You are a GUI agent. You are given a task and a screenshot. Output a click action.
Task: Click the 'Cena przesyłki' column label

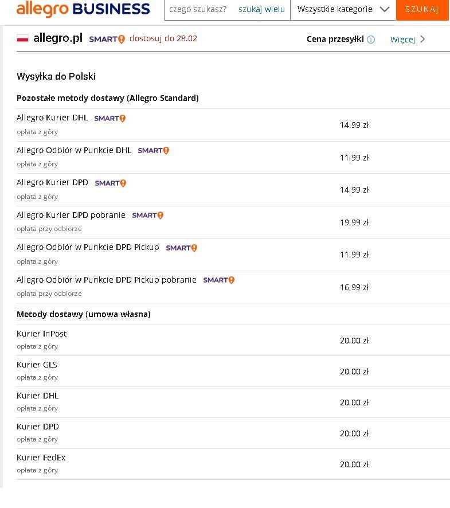(335, 39)
